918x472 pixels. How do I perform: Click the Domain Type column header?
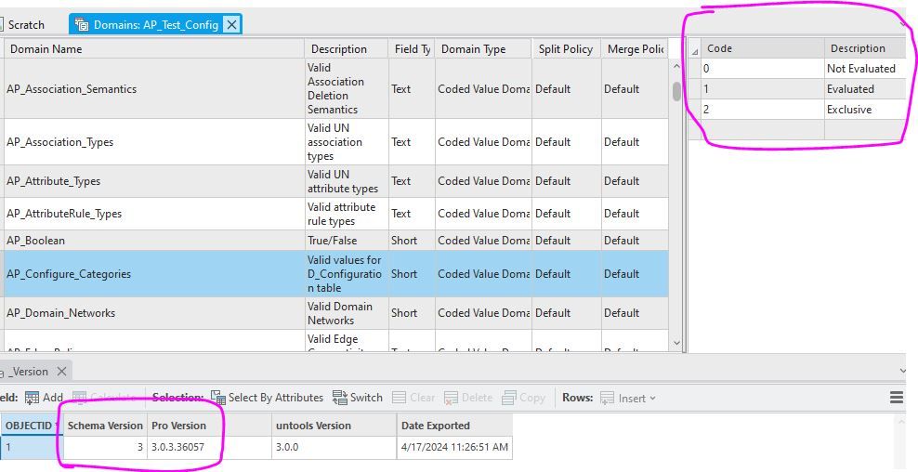[483, 48]
